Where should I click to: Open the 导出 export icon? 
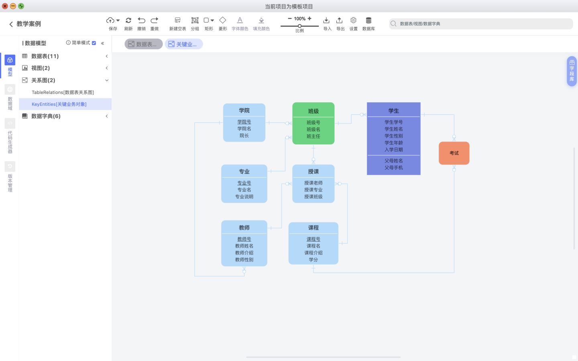340,20
